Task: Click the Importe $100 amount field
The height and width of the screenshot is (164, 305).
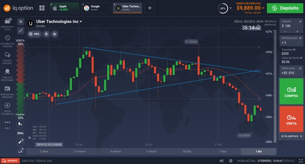Action: pyautogui.click(x=291, y=24)
